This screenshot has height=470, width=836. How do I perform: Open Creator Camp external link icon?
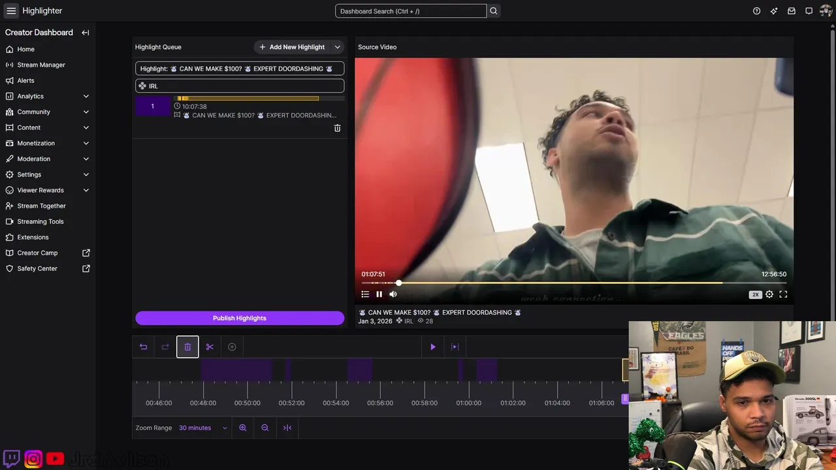tap(86, 253)
